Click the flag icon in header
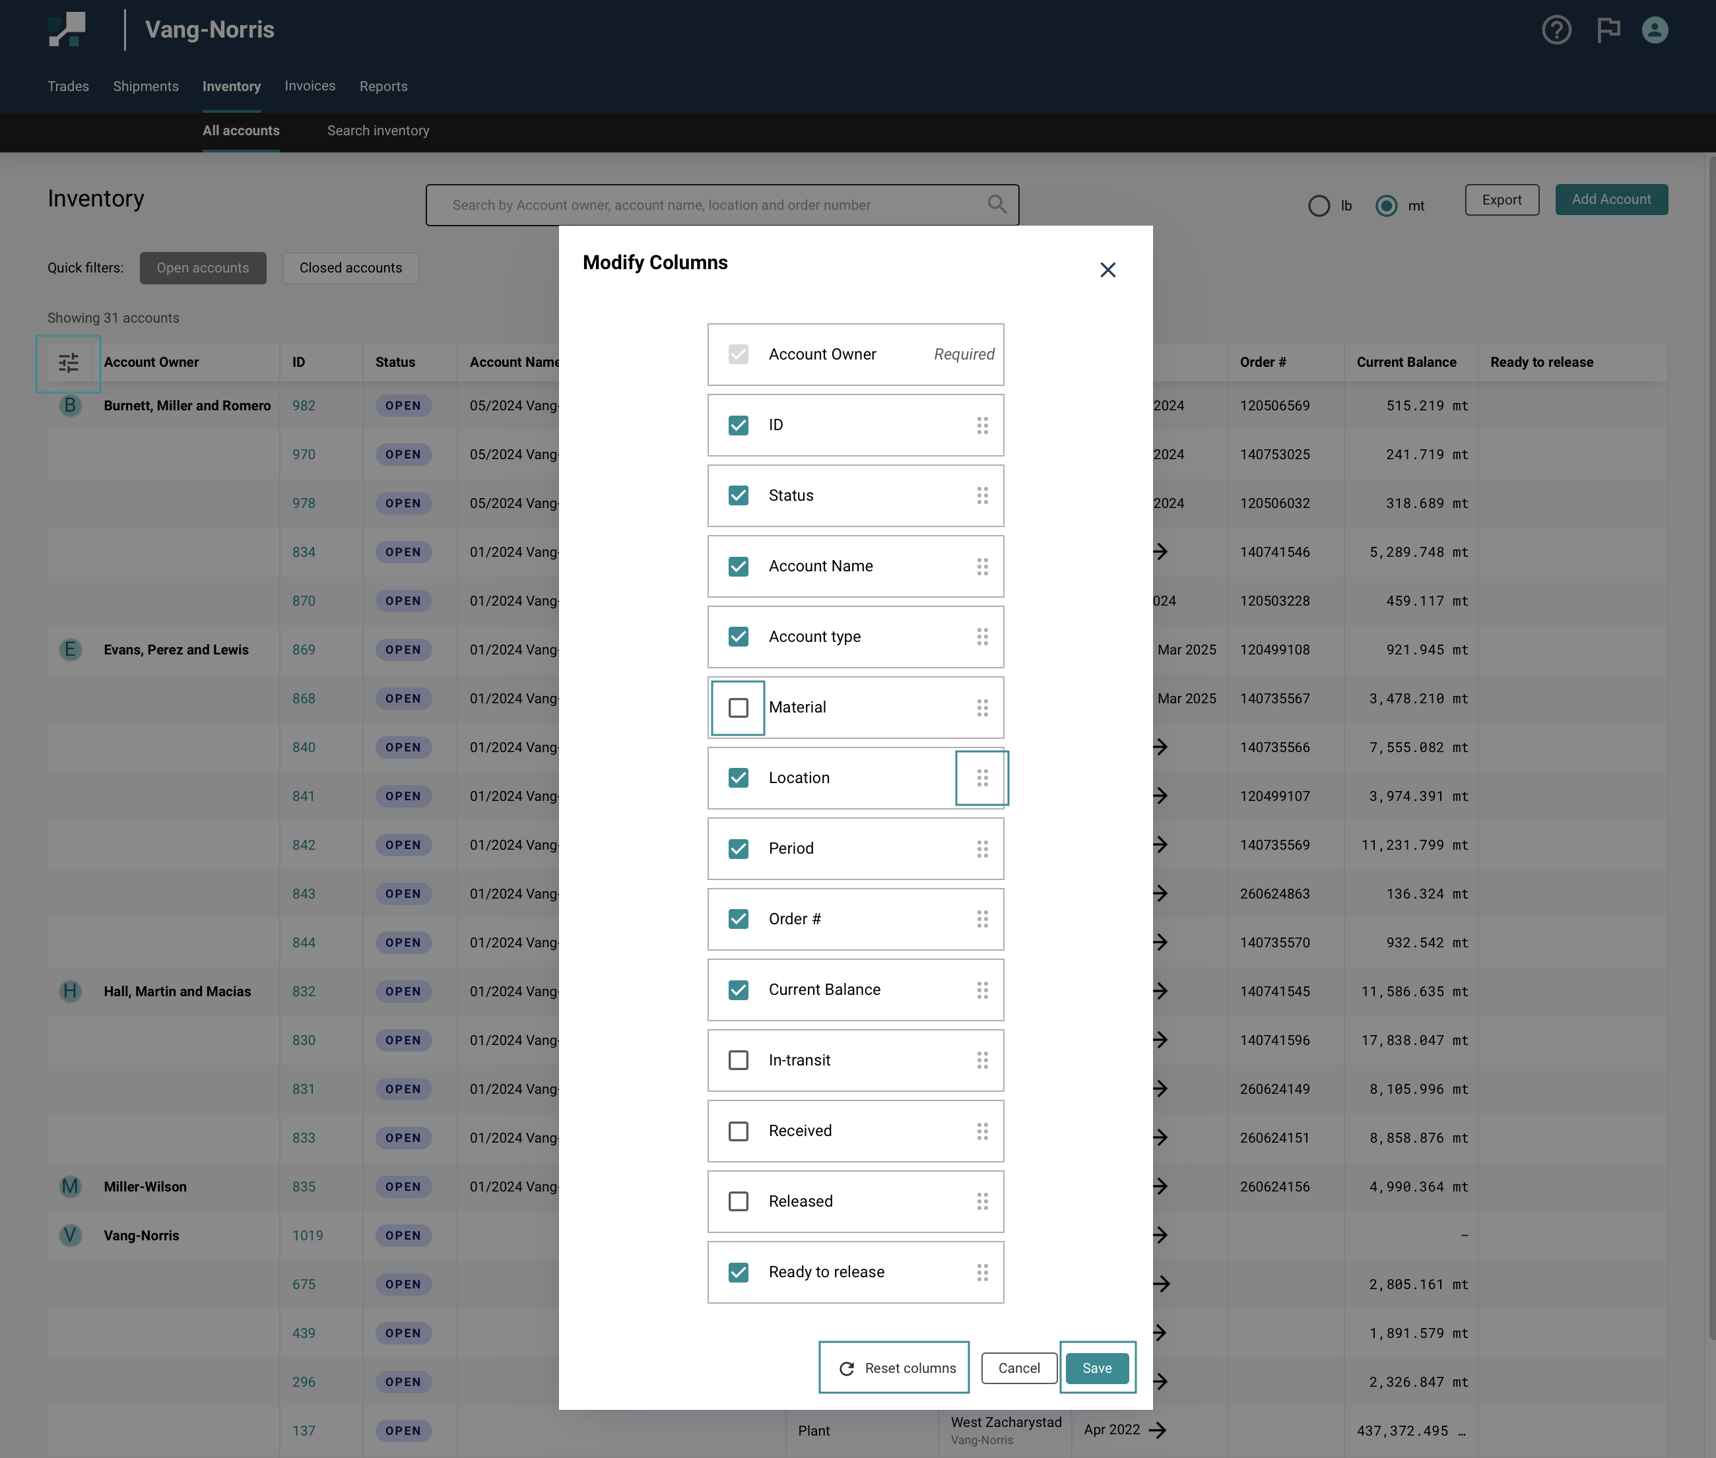 [1608, 30]
